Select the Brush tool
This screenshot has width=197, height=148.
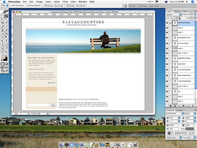pyautogui.click(x=6, y=27)
